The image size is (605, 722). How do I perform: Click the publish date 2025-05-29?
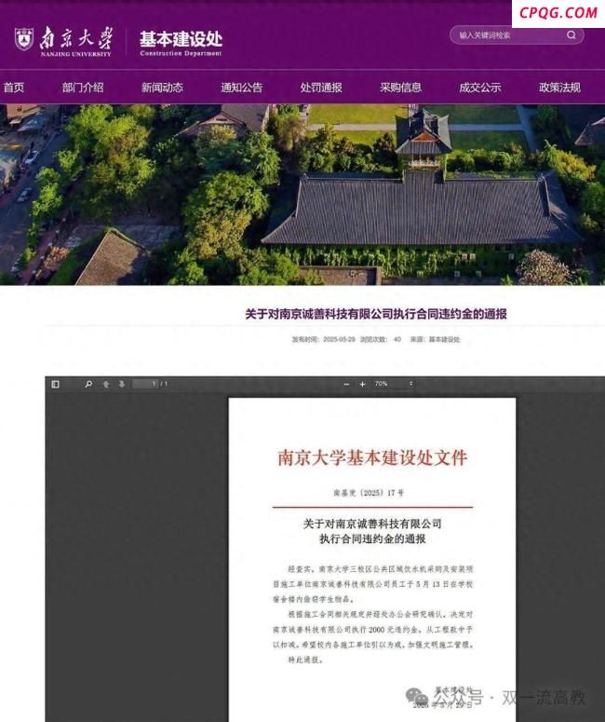point(339,339)
